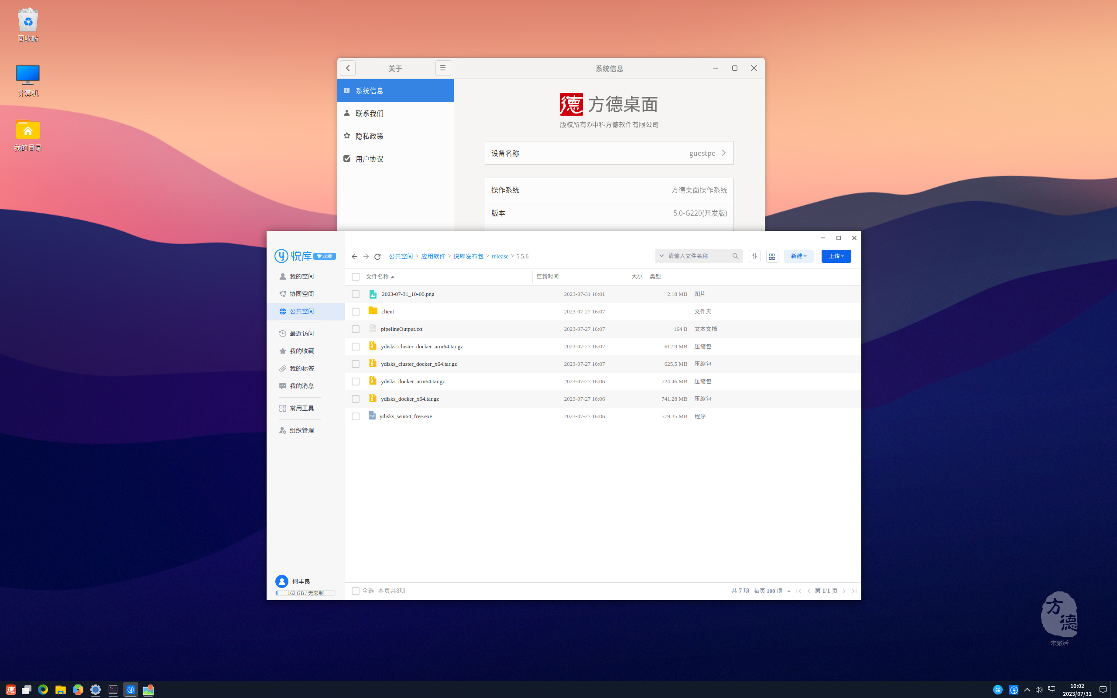Click the taskbar clock showing 10:02

[1077, 690]
